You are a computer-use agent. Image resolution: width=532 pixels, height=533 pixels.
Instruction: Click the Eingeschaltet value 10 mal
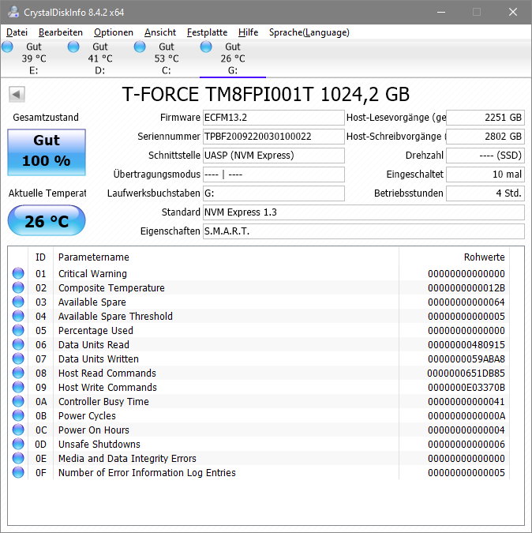click(x=485, y=175)
